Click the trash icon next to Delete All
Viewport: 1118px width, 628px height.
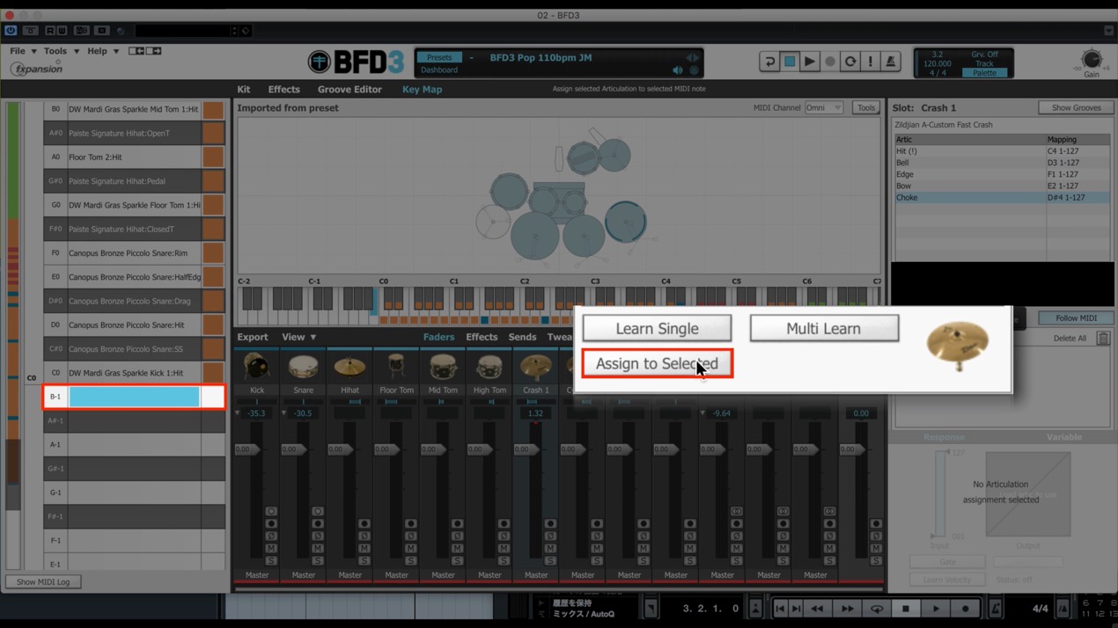(x=1103, y=338)
